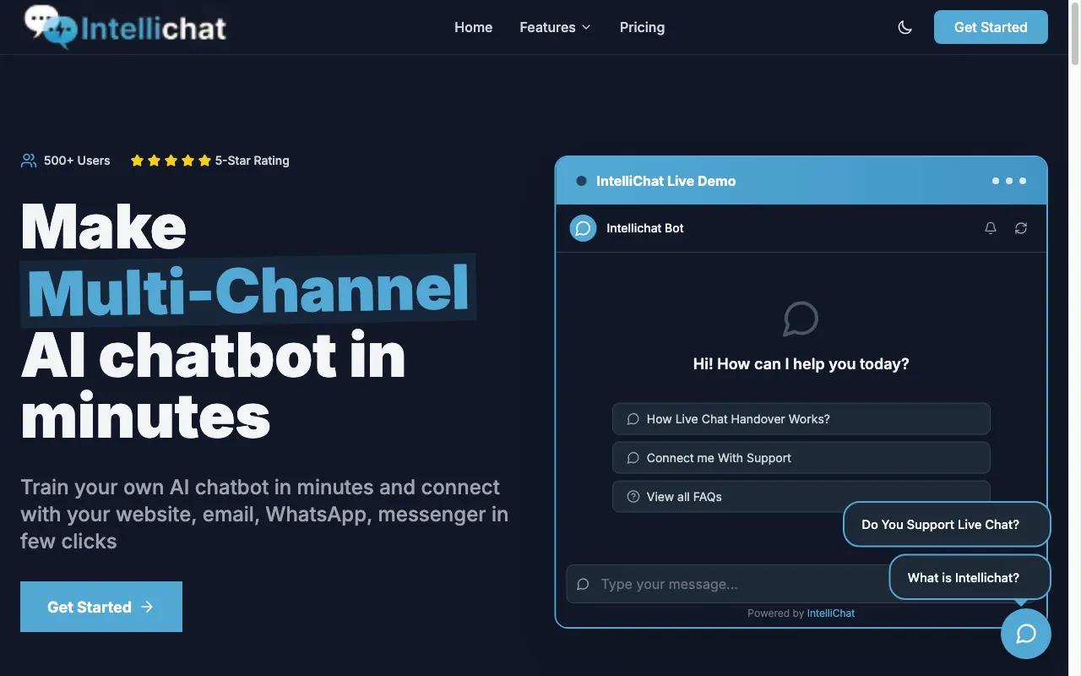
Task: Click Hi! How can I help you today?
Action: tap(801, 364)
